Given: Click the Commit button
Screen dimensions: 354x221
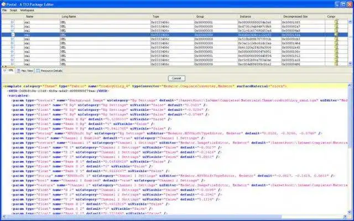Looking at the screenshot, I should [x=176, y=79].
